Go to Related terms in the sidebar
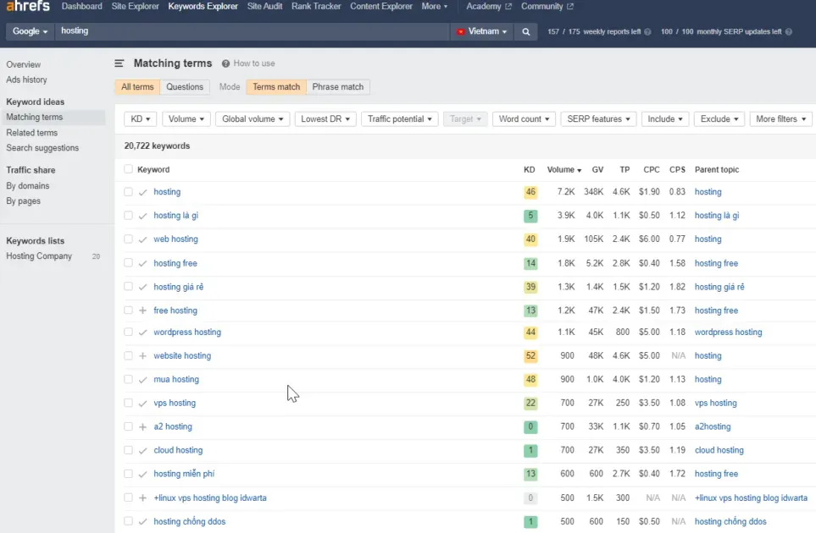Screen dimensions: 816x533 click(x=32, y=133)
